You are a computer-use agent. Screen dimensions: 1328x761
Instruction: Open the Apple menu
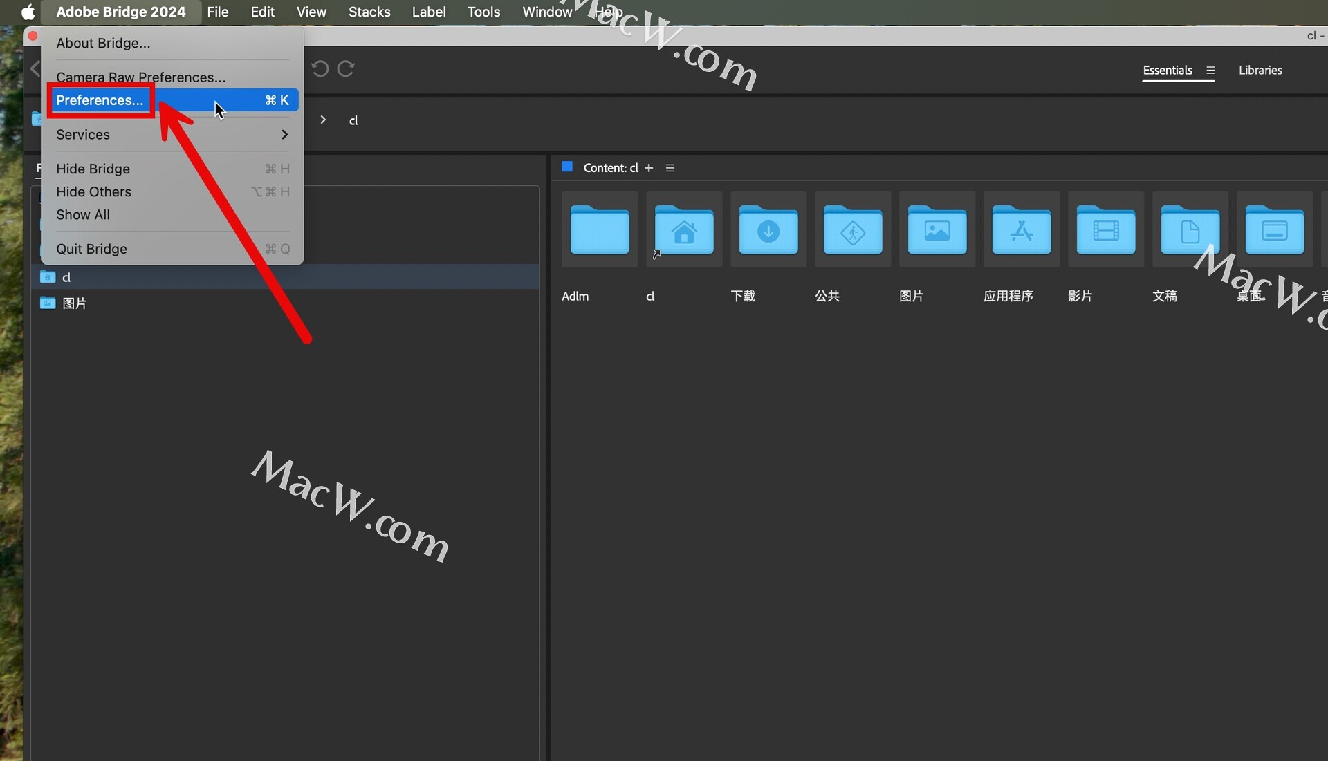click(28, 12)
